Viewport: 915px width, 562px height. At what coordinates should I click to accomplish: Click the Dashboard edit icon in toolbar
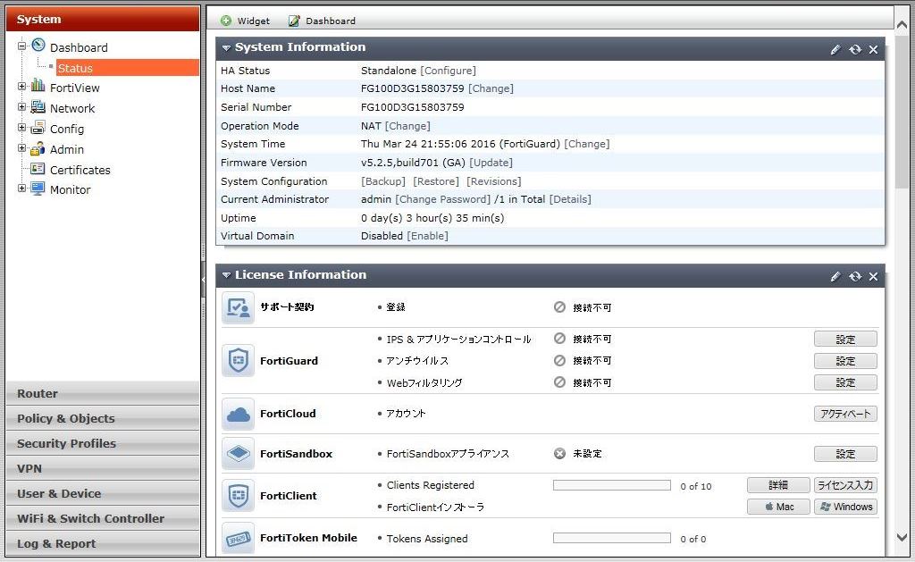(294, 21)
